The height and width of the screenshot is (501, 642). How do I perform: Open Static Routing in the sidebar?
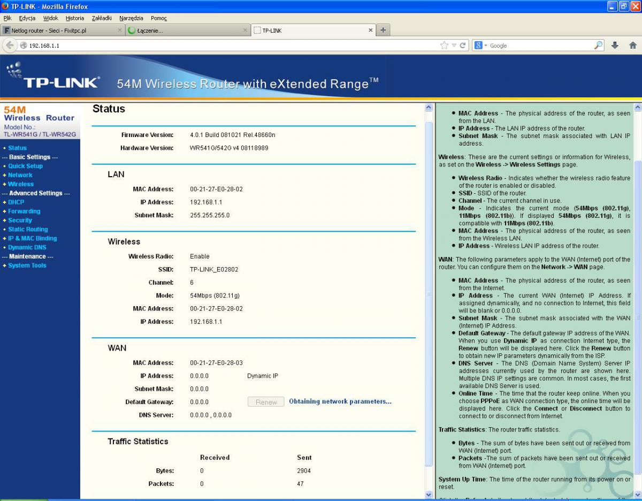pyautogui.click(x=28, y=230)
